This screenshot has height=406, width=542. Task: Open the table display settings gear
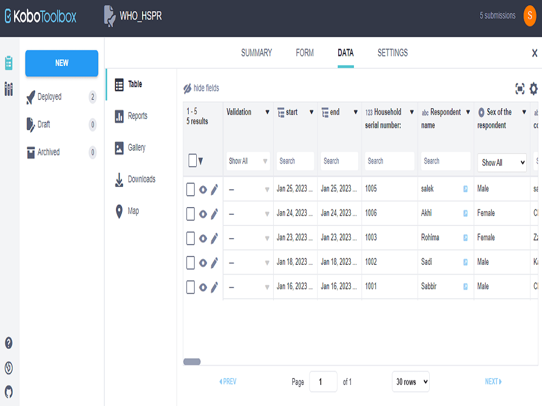(534, 88)
